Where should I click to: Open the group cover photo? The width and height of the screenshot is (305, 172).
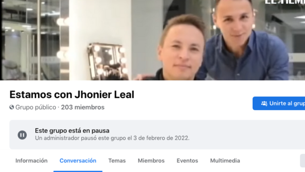point(152,40)
